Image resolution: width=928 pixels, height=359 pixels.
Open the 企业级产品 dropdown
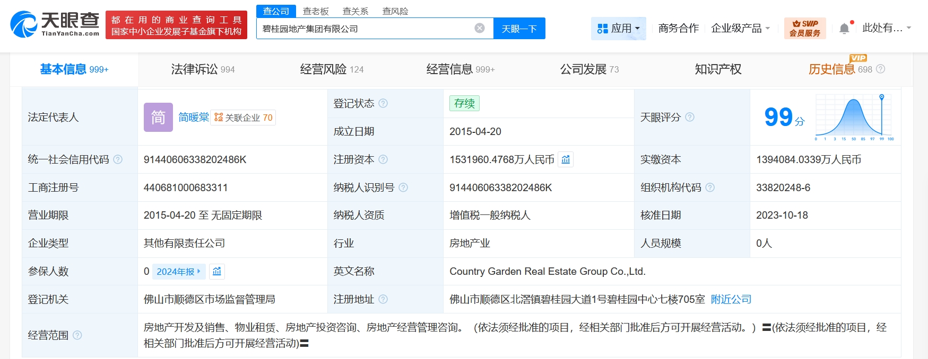[x=740, y=29]
